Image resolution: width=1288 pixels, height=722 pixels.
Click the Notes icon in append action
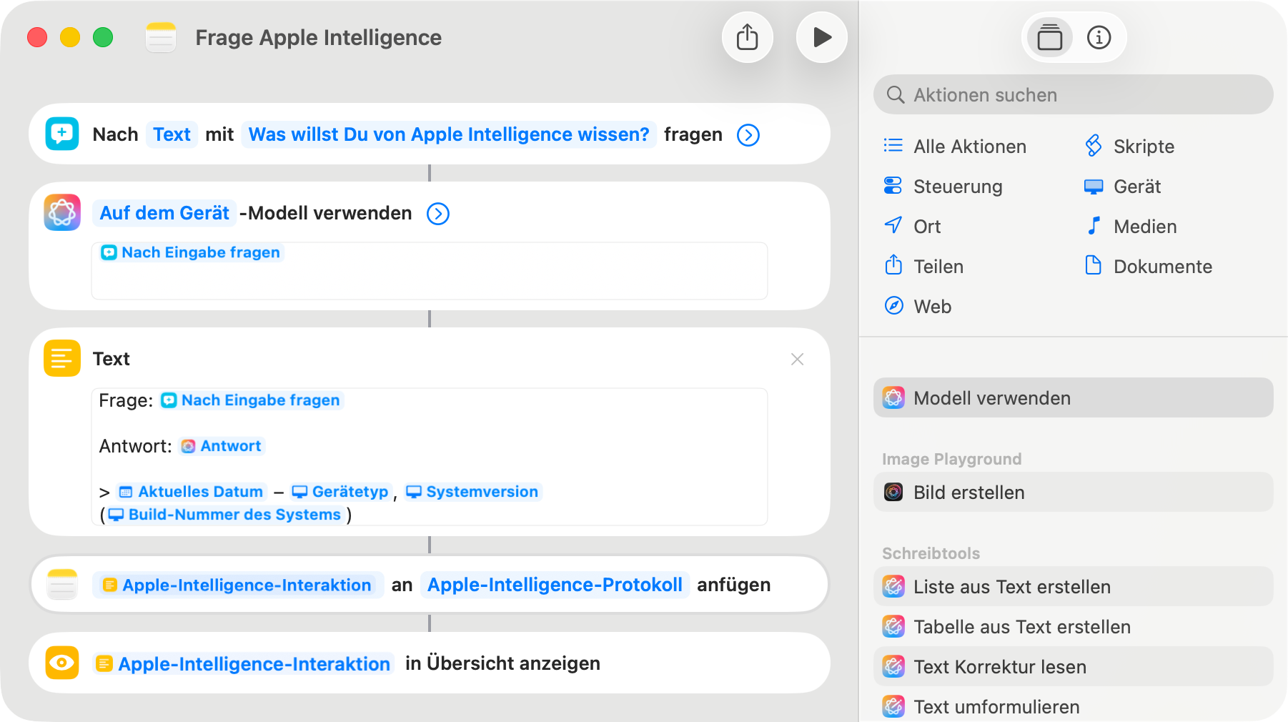(62, 584)
